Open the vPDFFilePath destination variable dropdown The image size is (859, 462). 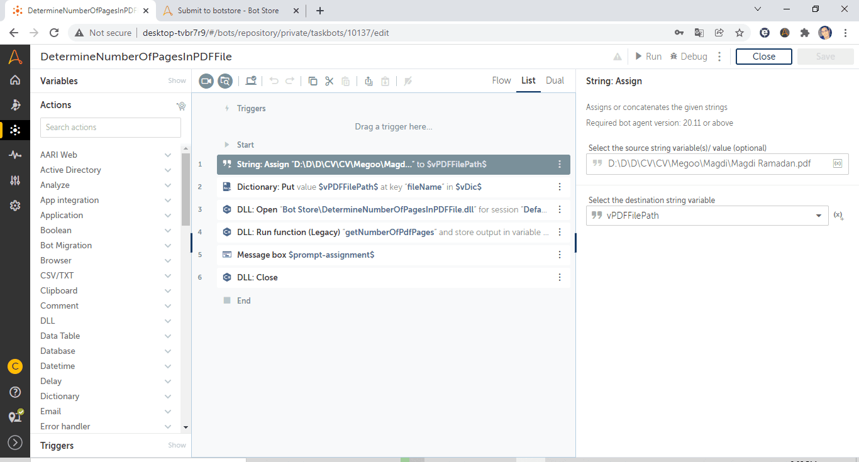(x=707, y=215)
